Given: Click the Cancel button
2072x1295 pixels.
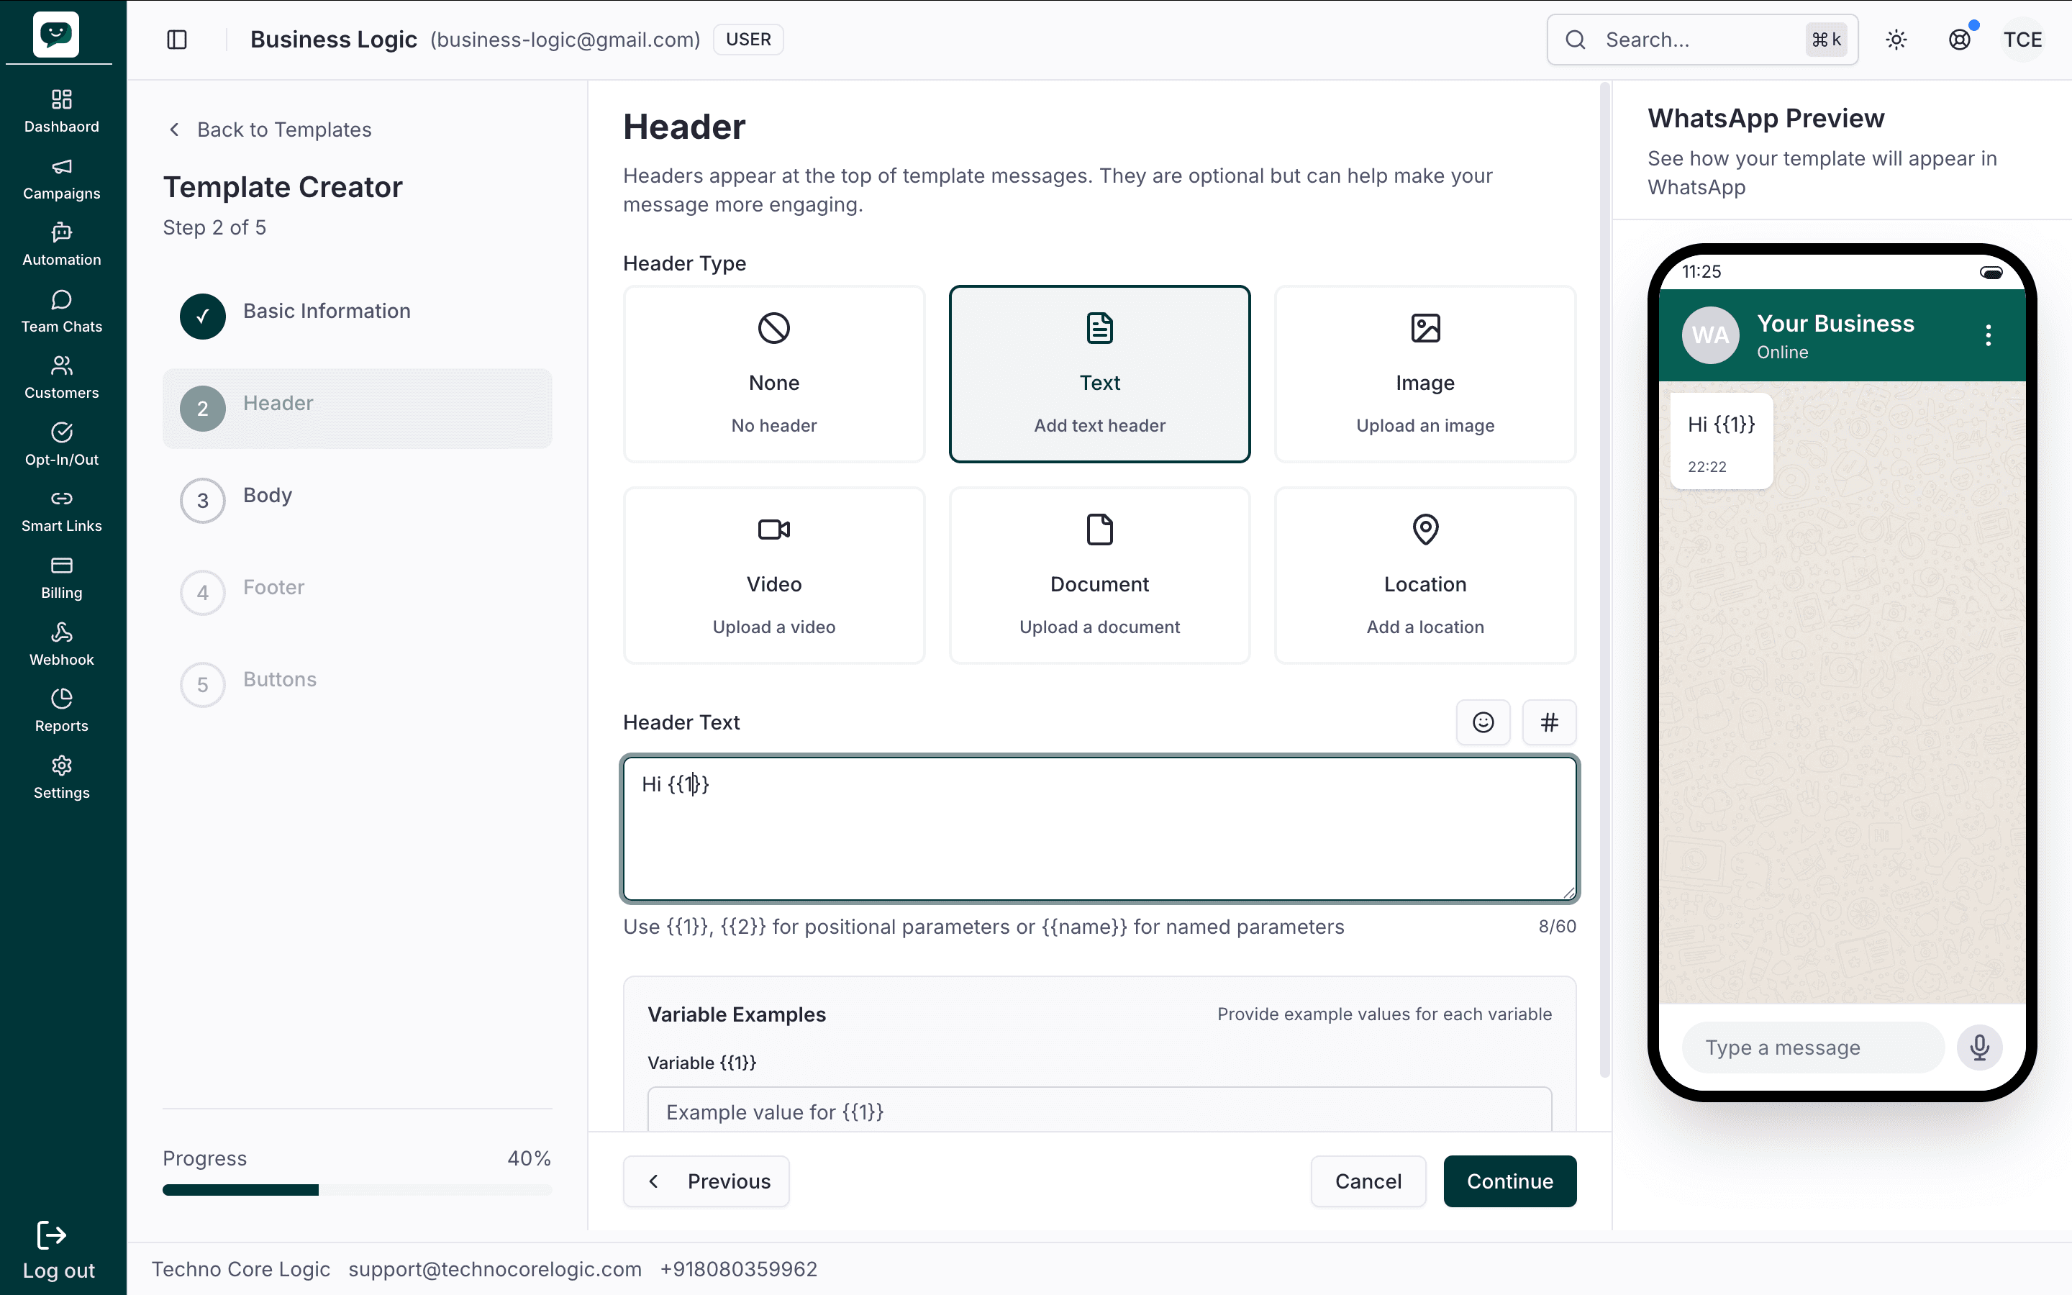Looking at the screenshot, I should (x=1368, y=1181).
